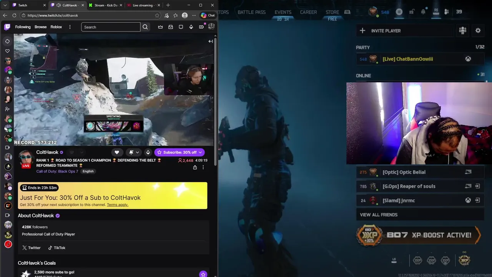This screenshot has height=277, width=492.
Task: Open ColtHavok's Twitter link
Action: (31, 248)
